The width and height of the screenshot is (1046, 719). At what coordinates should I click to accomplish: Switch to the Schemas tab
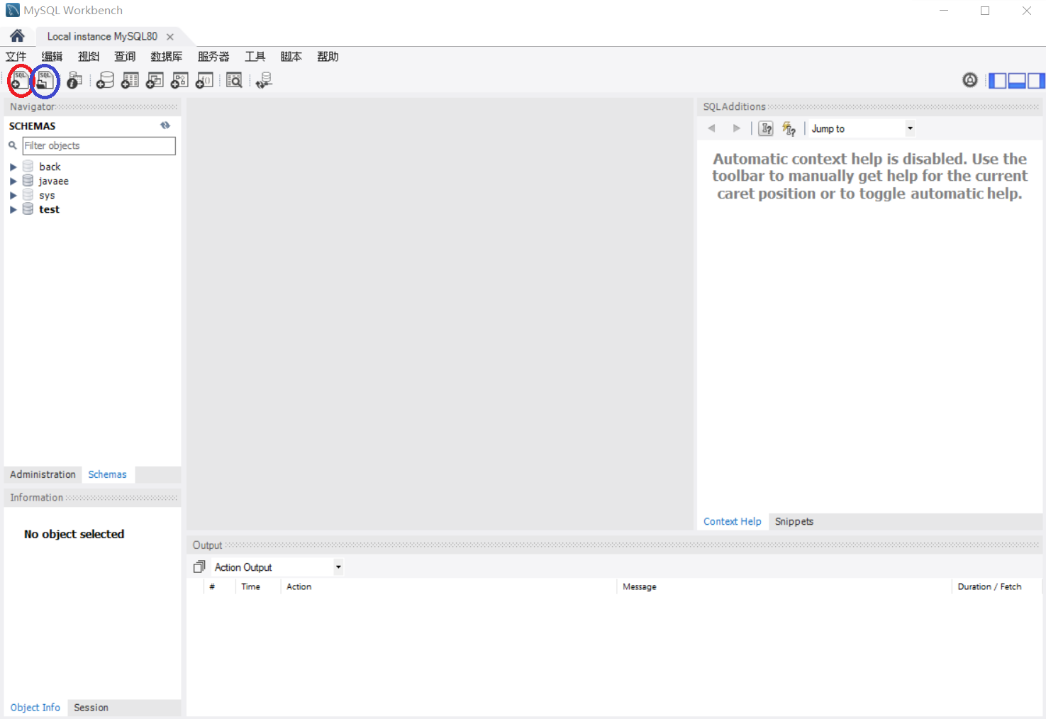tap(107, 474)
